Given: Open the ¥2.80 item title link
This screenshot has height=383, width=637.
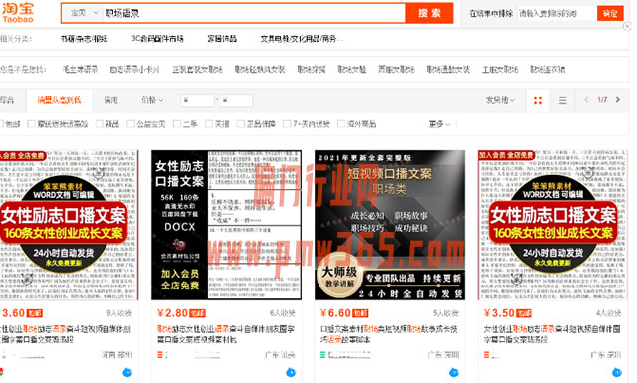Looking at the screenshot, I should click(x=226, y=334).
